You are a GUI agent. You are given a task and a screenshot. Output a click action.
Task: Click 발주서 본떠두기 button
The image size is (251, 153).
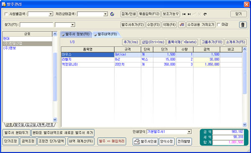pyautogui.click(x=16, y=133)
